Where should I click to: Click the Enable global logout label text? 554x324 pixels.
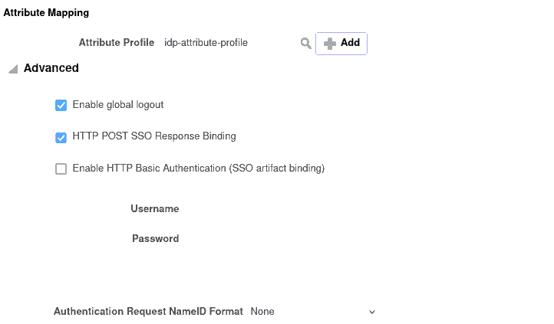coord(118,105)
